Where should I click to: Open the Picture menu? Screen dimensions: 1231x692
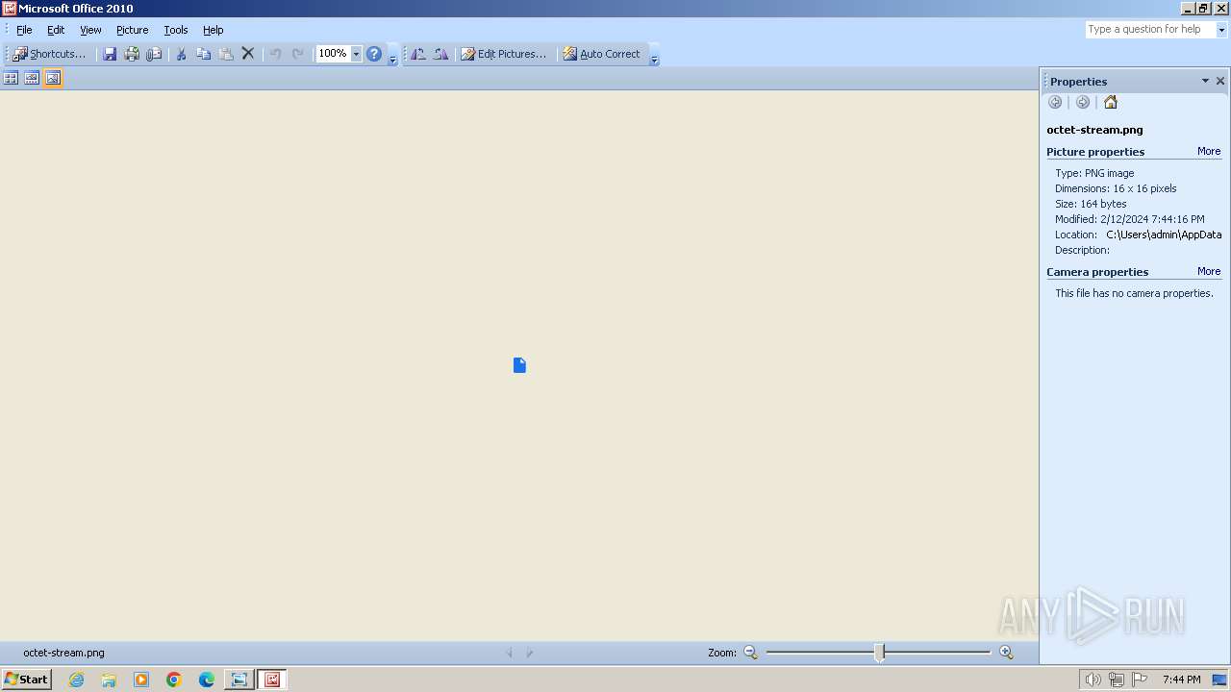133,30
